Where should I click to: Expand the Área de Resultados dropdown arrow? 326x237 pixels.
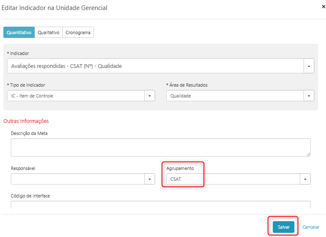[309, 96]
